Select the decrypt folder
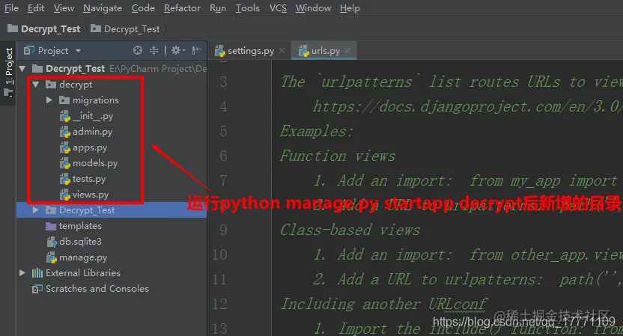The image size is (623, 336). click(76, 85)
